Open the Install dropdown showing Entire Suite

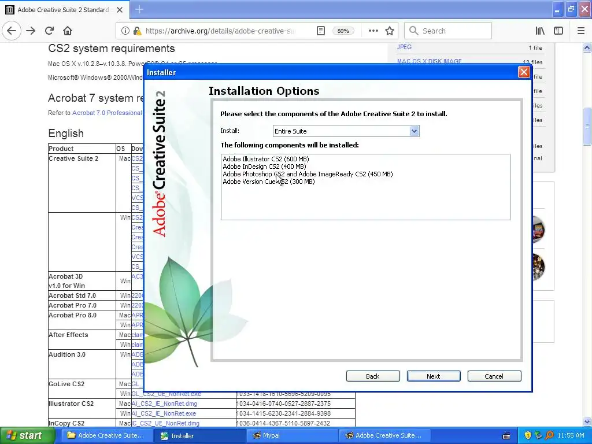tap(346, 131)
